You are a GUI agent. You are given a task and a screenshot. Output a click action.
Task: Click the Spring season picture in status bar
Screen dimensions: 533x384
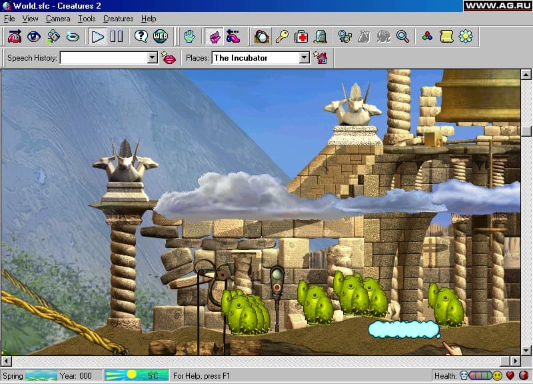pos(41,376)
